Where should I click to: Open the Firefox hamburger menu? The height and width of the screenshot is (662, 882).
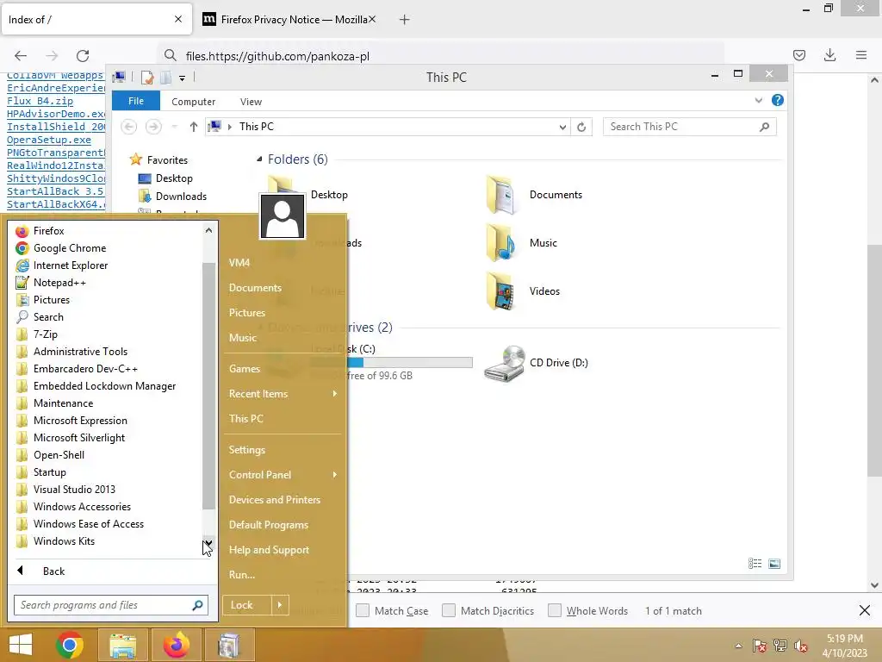coord(861,55)
